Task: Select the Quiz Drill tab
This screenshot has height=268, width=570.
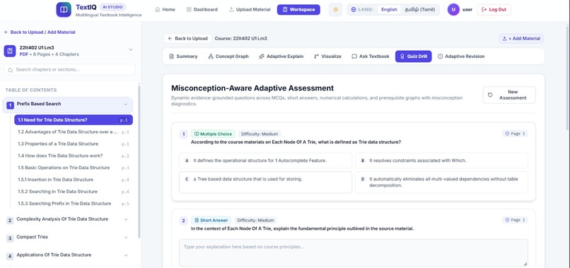Action: [413, 56]
